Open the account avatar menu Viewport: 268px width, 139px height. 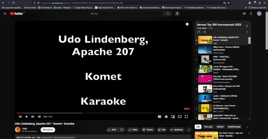259,13
